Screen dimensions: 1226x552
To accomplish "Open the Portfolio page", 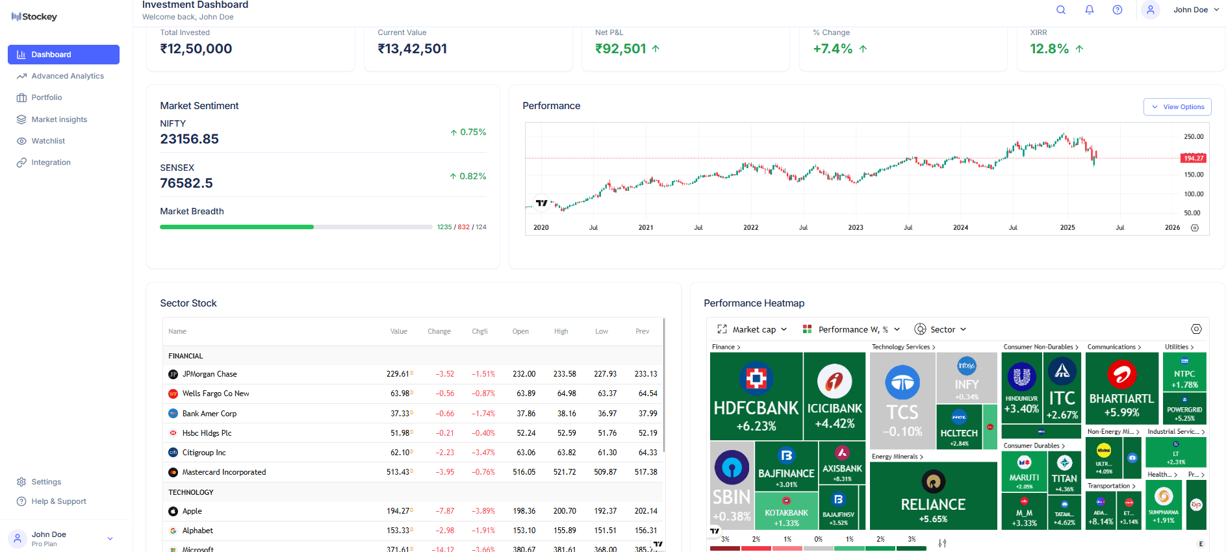I will coord(64,97).
